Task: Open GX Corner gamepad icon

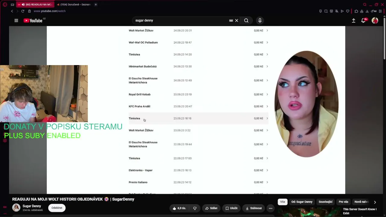Action: (x=12, y=5)
